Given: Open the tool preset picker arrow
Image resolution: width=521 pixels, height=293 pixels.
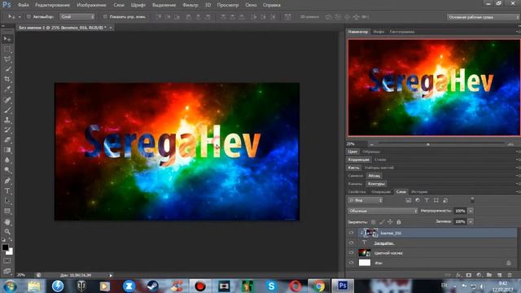Looking at the screenshot, I should [x=20, y=16].
